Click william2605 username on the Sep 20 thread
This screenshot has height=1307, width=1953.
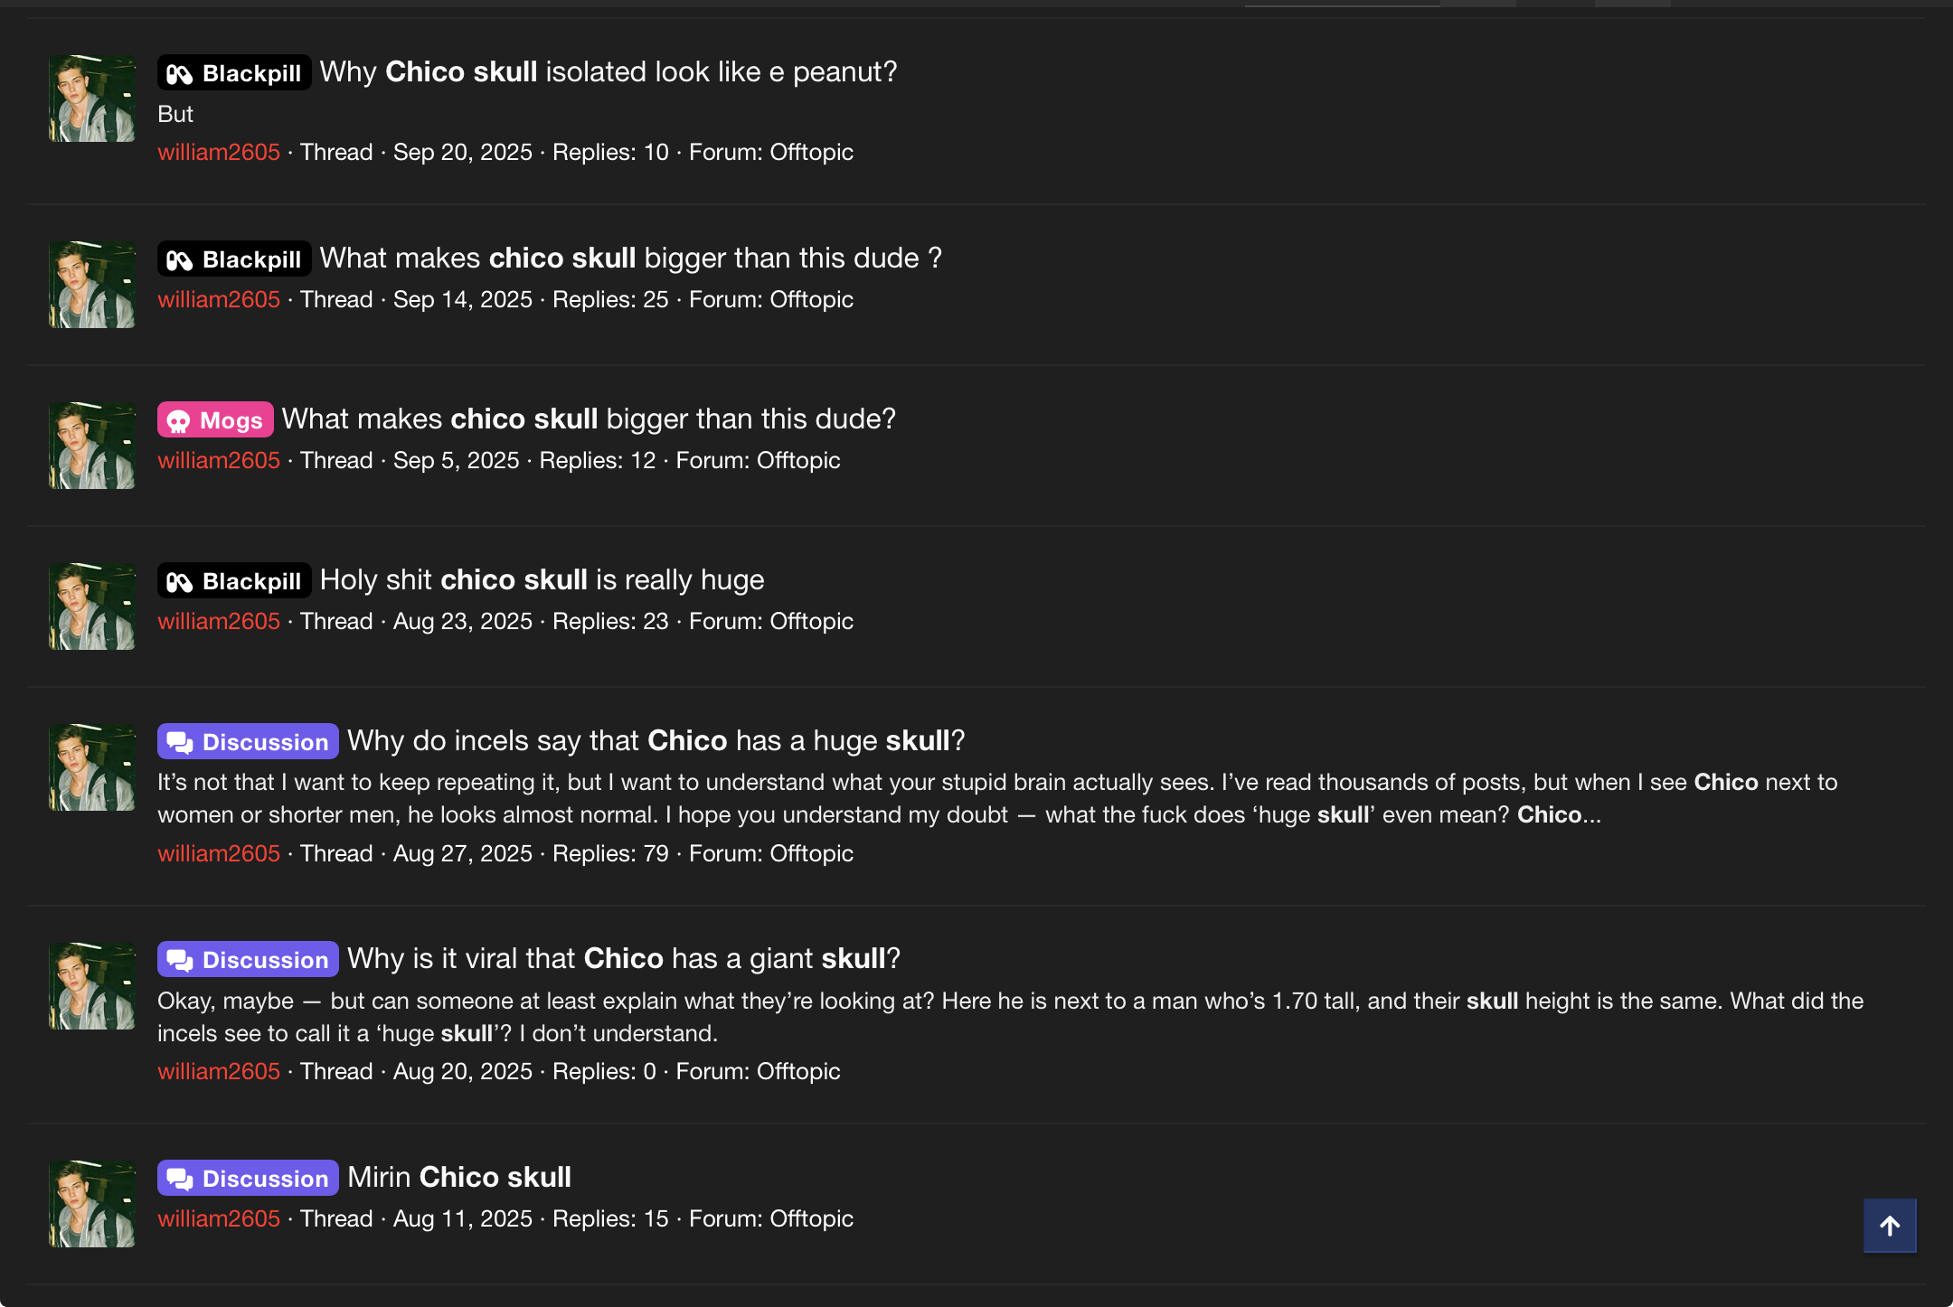click(219, 152)
